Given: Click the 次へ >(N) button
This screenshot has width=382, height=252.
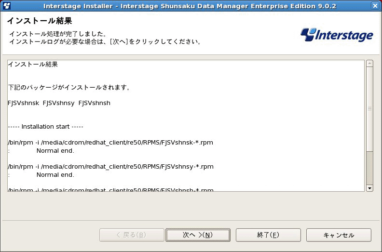Looking at the screenshot, I should [198, 235].
